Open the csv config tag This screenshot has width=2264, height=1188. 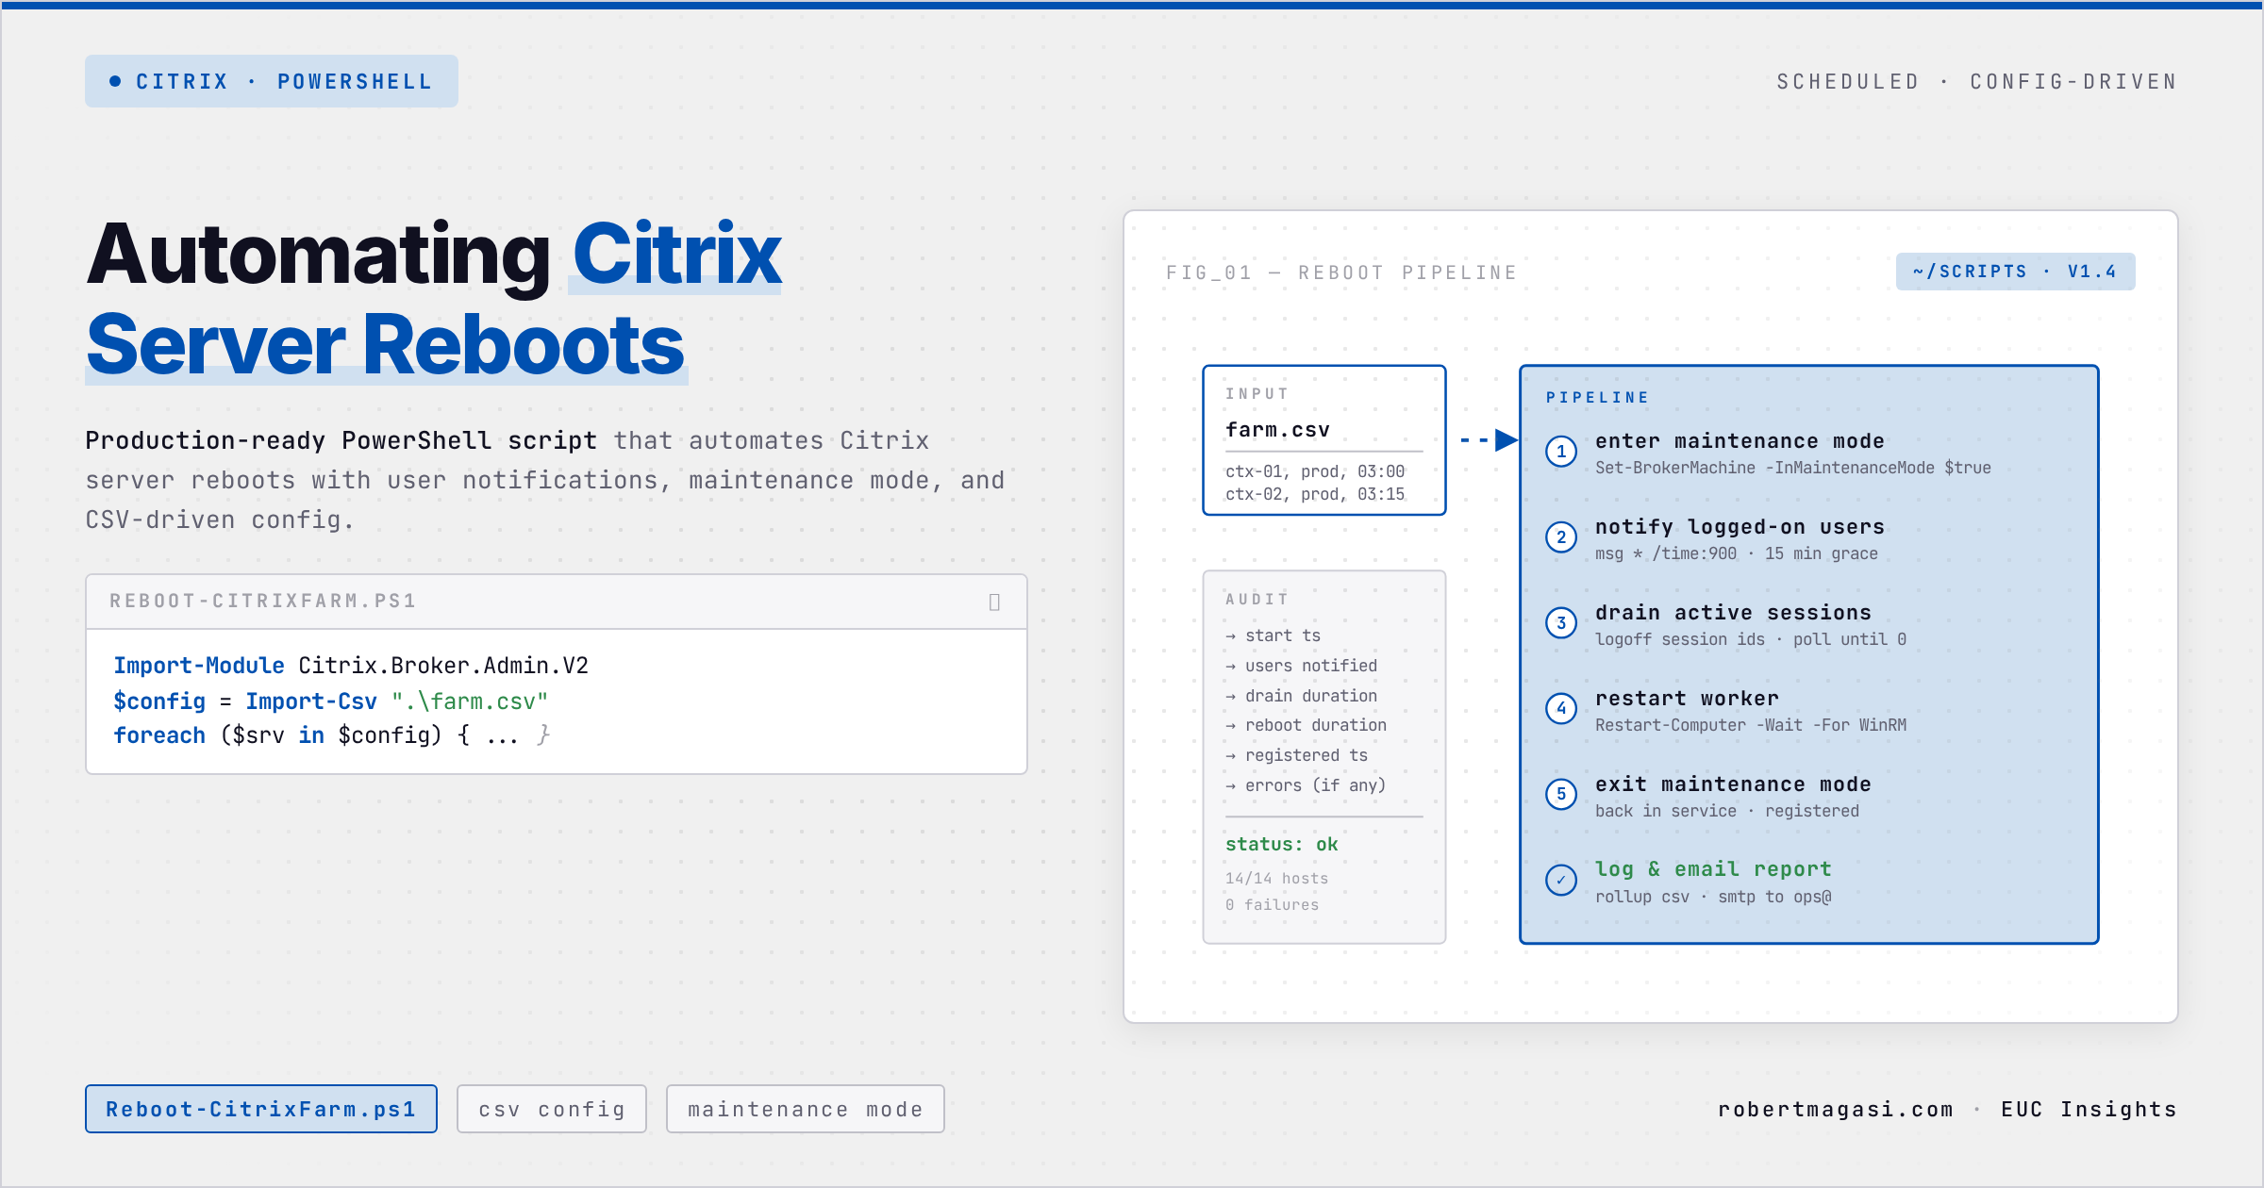tap(551, 1109)
